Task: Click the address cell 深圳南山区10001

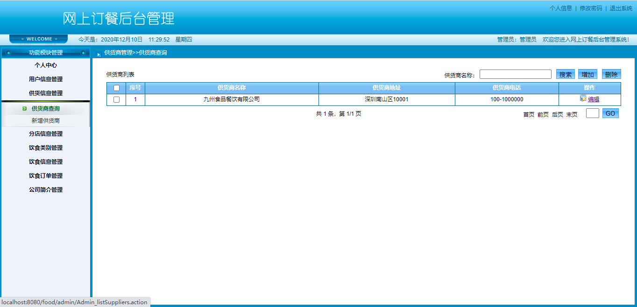Action: pyautogui.click(x=387, y=99)
